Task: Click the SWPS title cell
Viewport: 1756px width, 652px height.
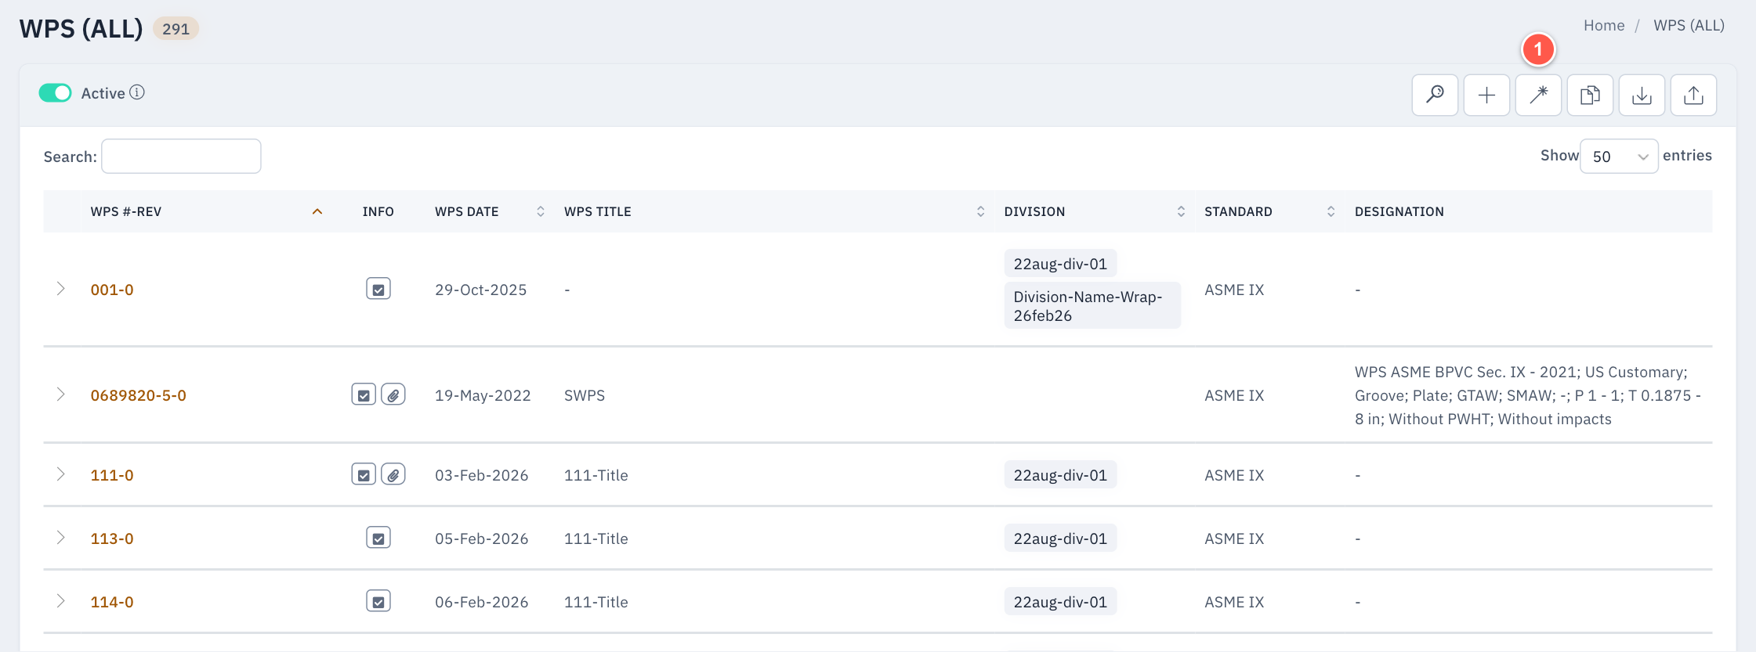Action: [585, 395]
